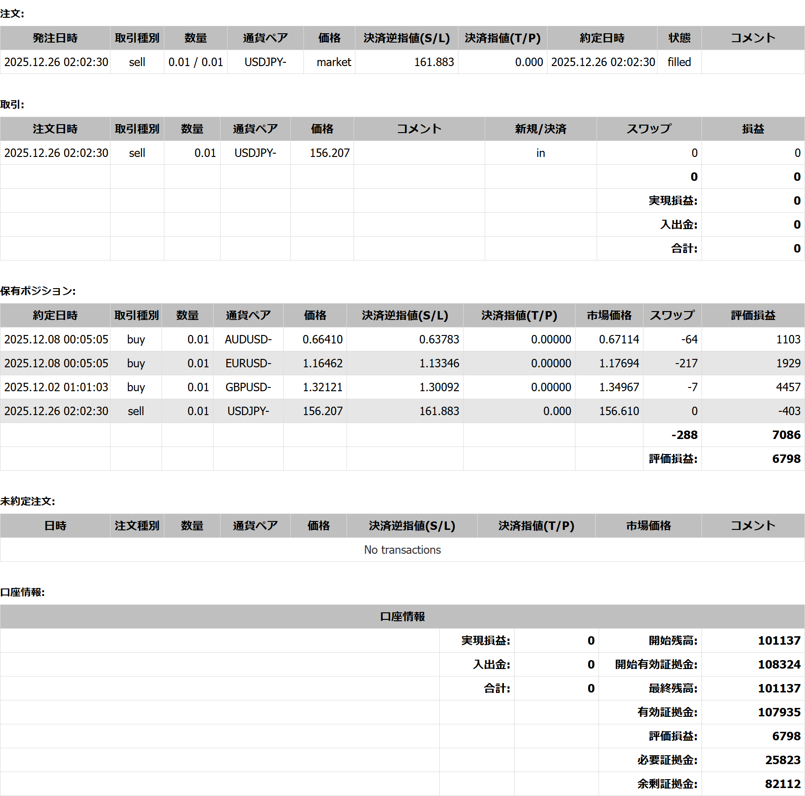Click the "No transactions" text

click(x=402, y=550)
